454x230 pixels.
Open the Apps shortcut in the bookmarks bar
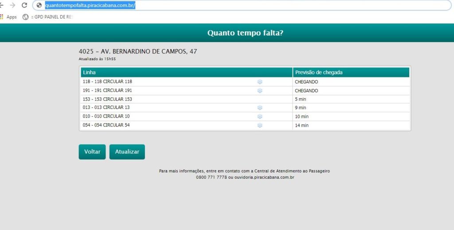click(x=9, y=17)
